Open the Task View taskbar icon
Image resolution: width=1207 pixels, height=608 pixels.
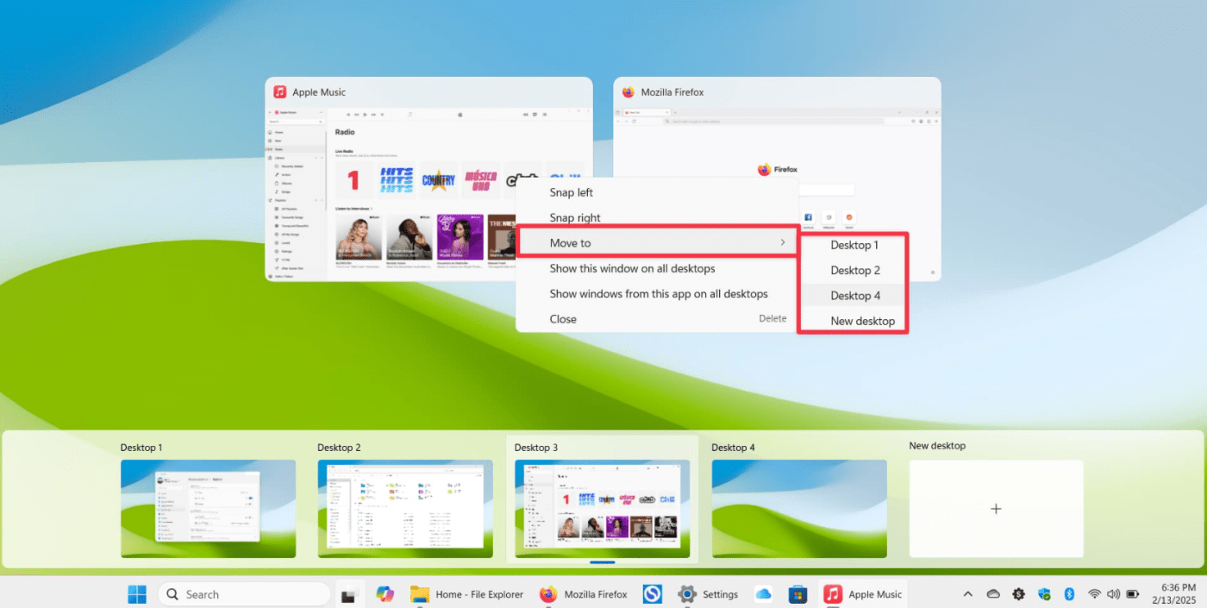[x=348, y=594]
